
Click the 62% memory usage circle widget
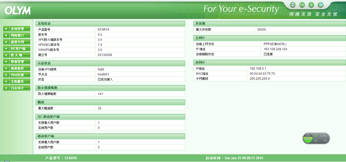click(x=308, y=138)
